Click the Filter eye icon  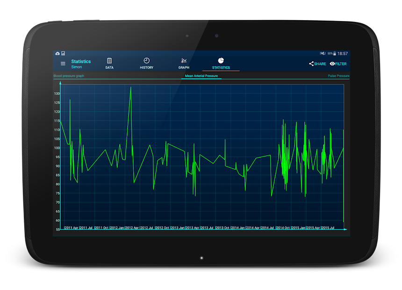pos(332,64)
